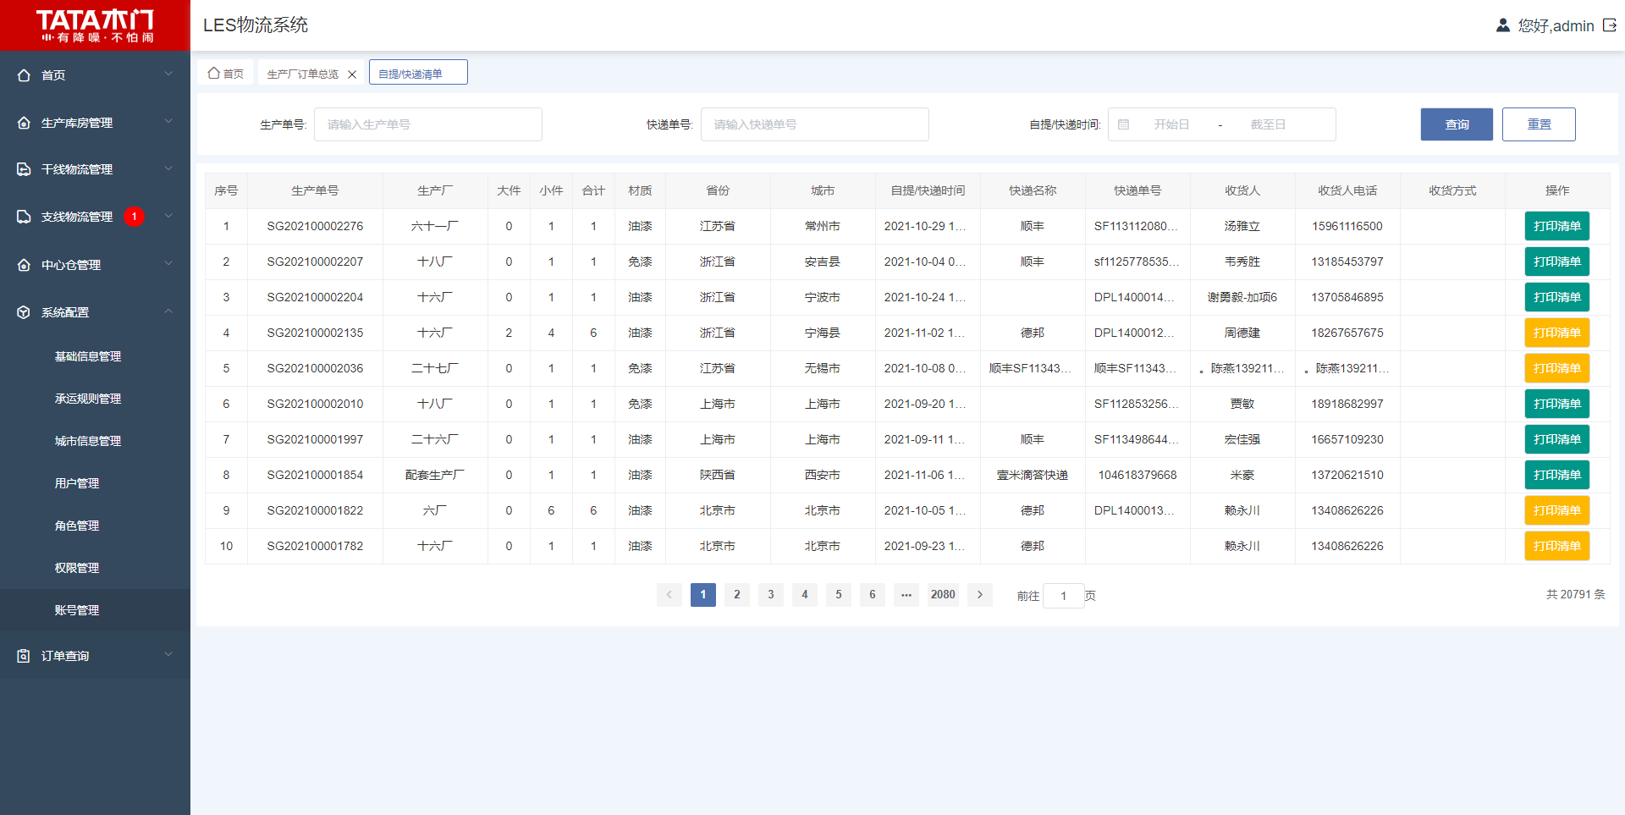Click the 前往 page number input
This screenshot has width=1625, height=815.
pos(1064,596)
